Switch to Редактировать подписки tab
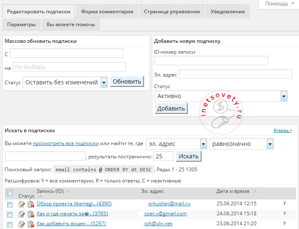The height and width of the screenshot is (229, 299). [39, 12]
